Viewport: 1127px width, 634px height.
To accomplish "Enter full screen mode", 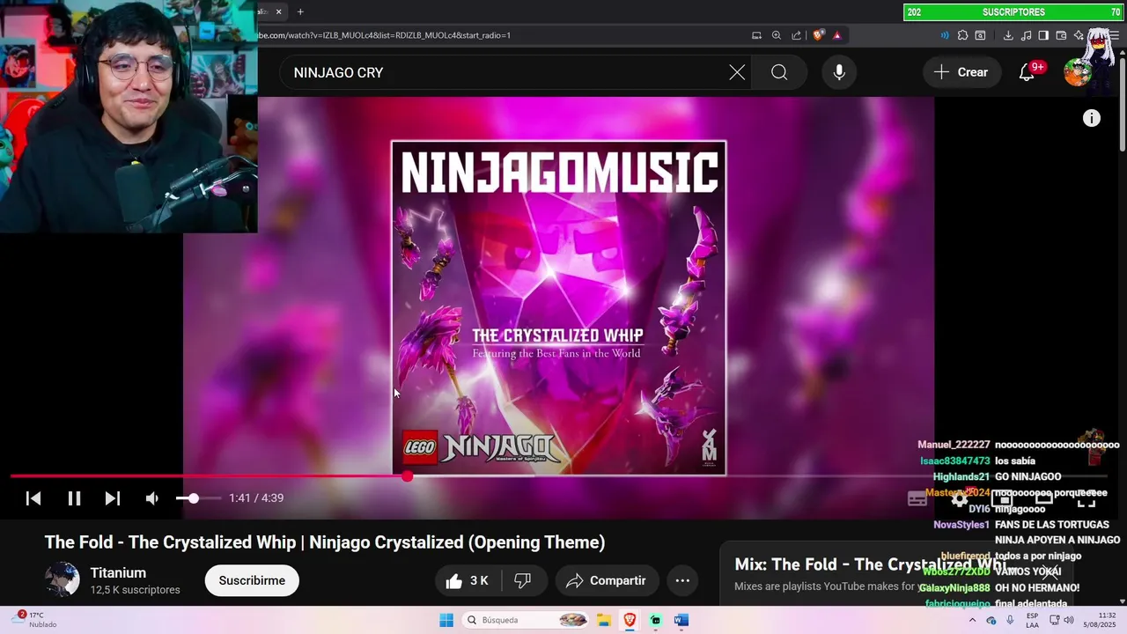I will [1086, 499].
